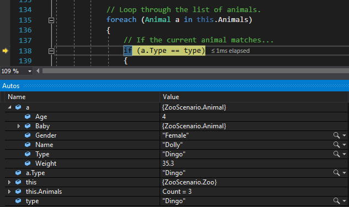Viewport: 349px width, 207px height.
Task: Open visualizer dropdown arrow on type variable row
Action: click(x=345, y=201)
